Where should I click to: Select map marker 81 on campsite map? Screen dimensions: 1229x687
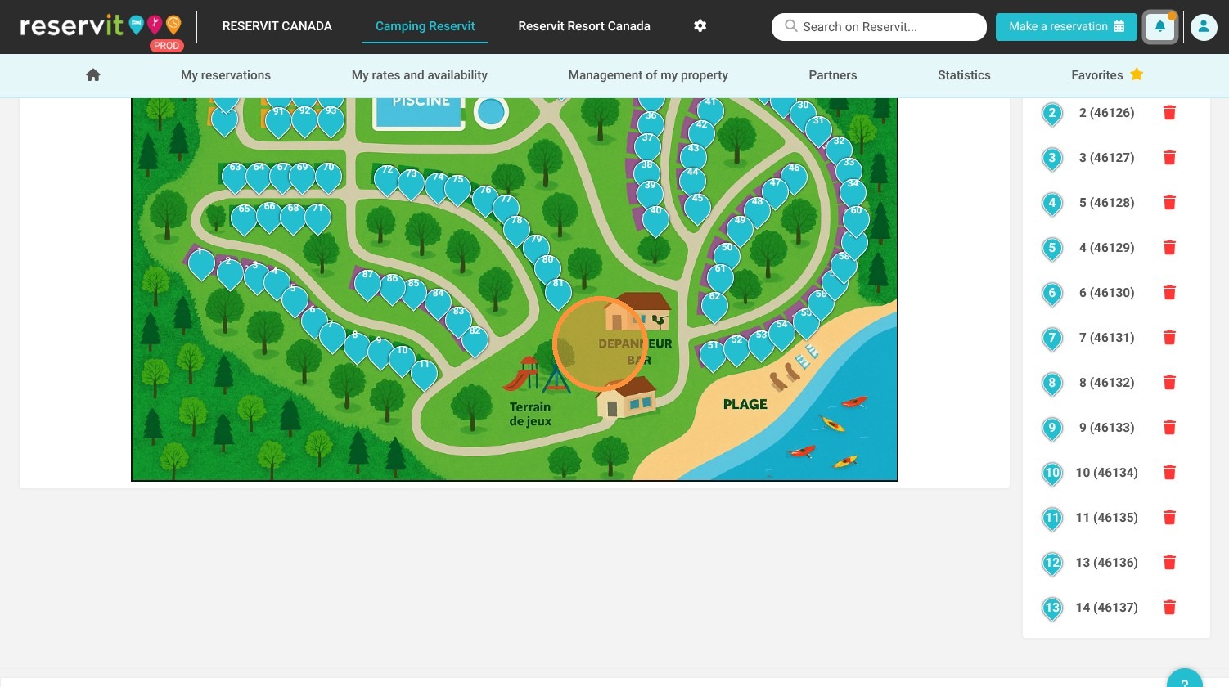(558, 293)
